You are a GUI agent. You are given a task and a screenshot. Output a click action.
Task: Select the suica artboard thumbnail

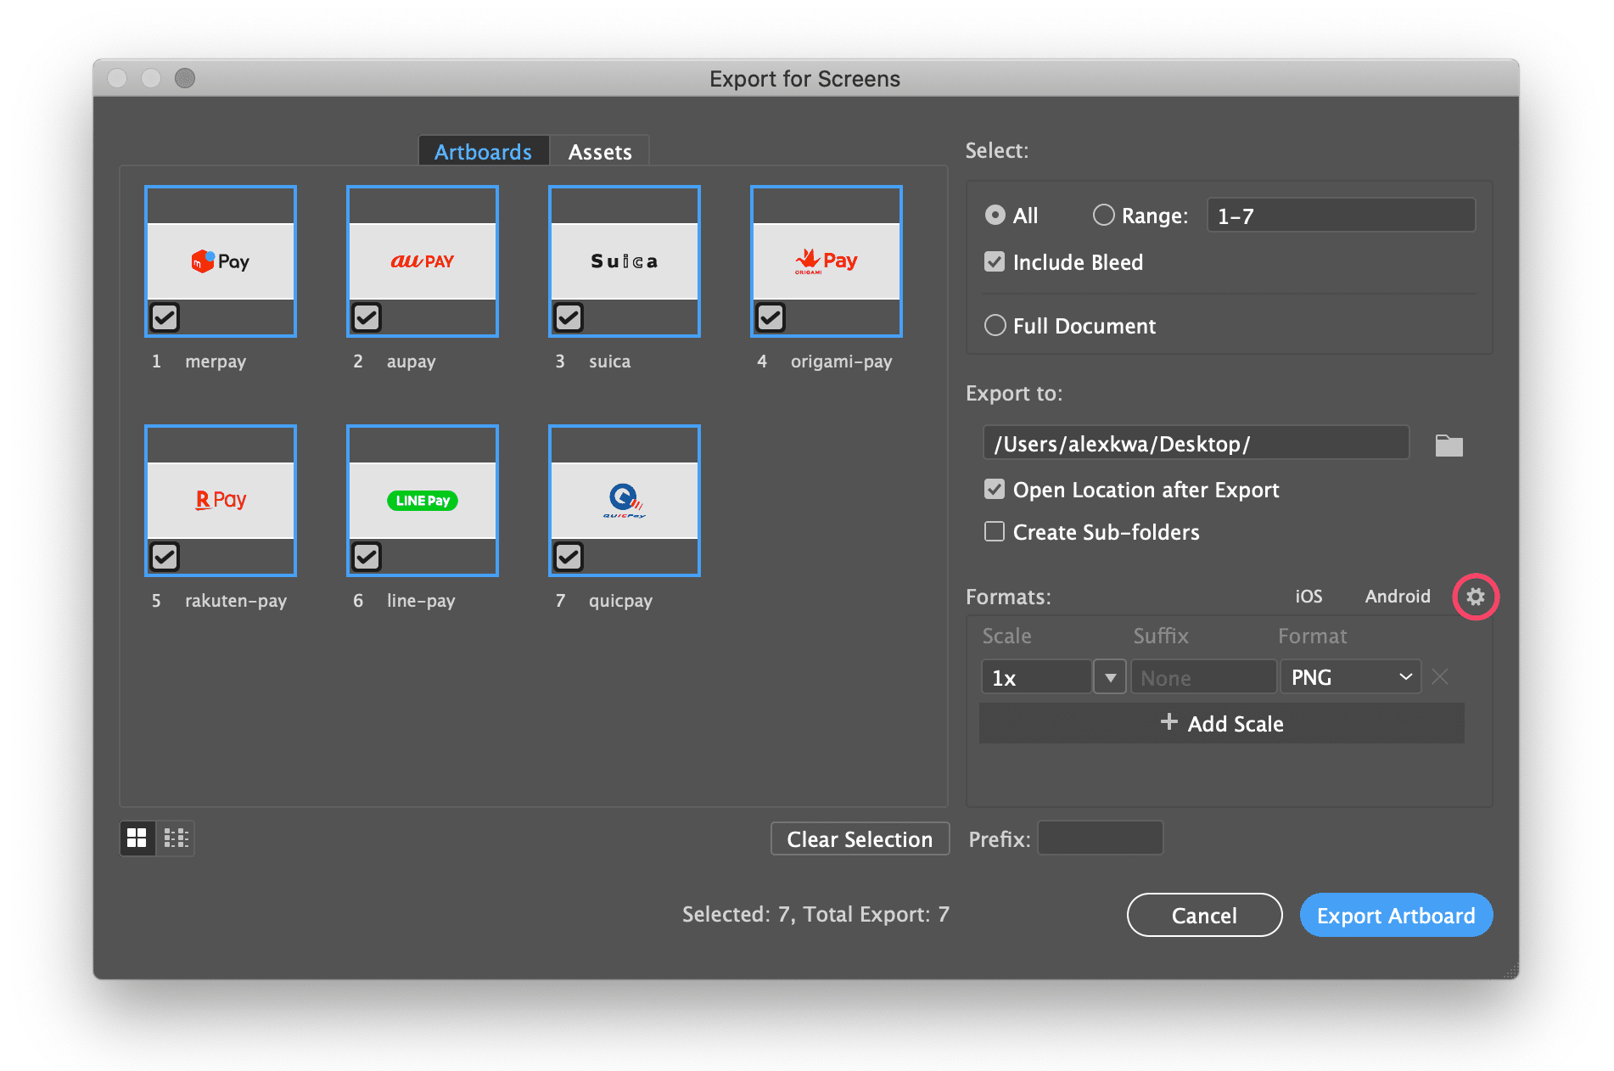coord(625,261)
